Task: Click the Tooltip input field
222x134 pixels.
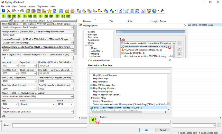Action: [x=135, y=122]
